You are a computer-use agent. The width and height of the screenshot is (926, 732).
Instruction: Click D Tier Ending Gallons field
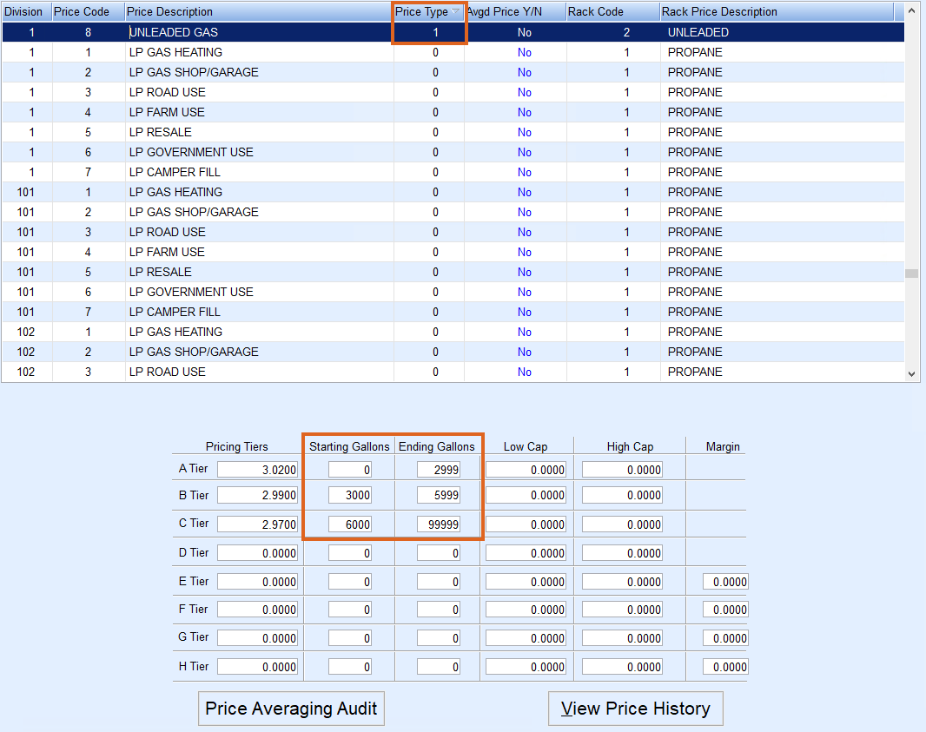pyautogui.click(x=439, y=552)
